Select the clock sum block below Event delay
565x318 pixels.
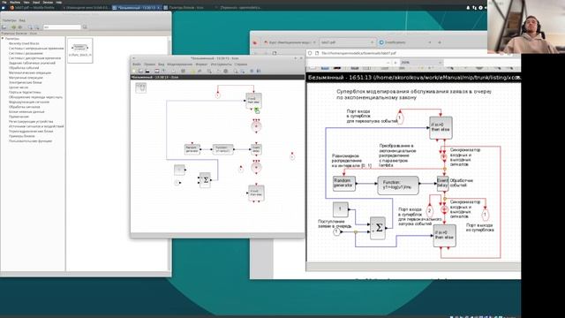pyautogui.click(x=256, y=167)
